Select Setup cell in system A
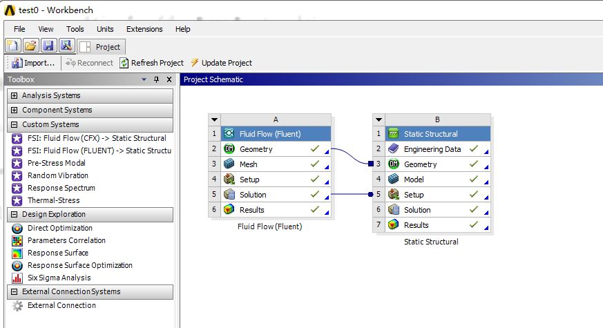Screen dimensions: 603x328 click(276, 179)
